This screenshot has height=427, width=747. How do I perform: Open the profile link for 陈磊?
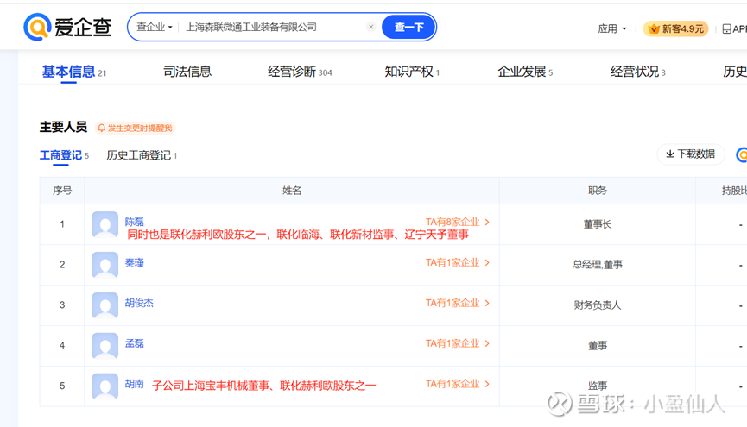(x=135, y=222)
